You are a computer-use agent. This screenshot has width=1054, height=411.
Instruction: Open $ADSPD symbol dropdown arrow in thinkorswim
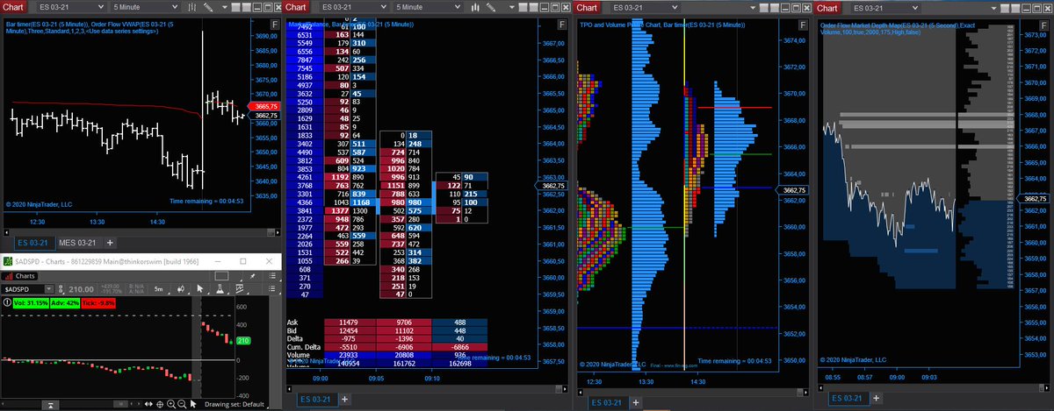[49, 289]
